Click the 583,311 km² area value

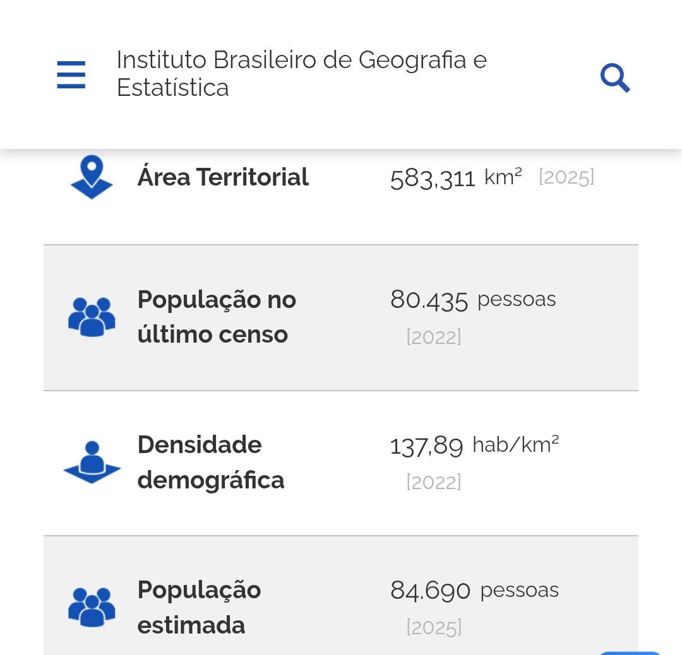point(456,178)
